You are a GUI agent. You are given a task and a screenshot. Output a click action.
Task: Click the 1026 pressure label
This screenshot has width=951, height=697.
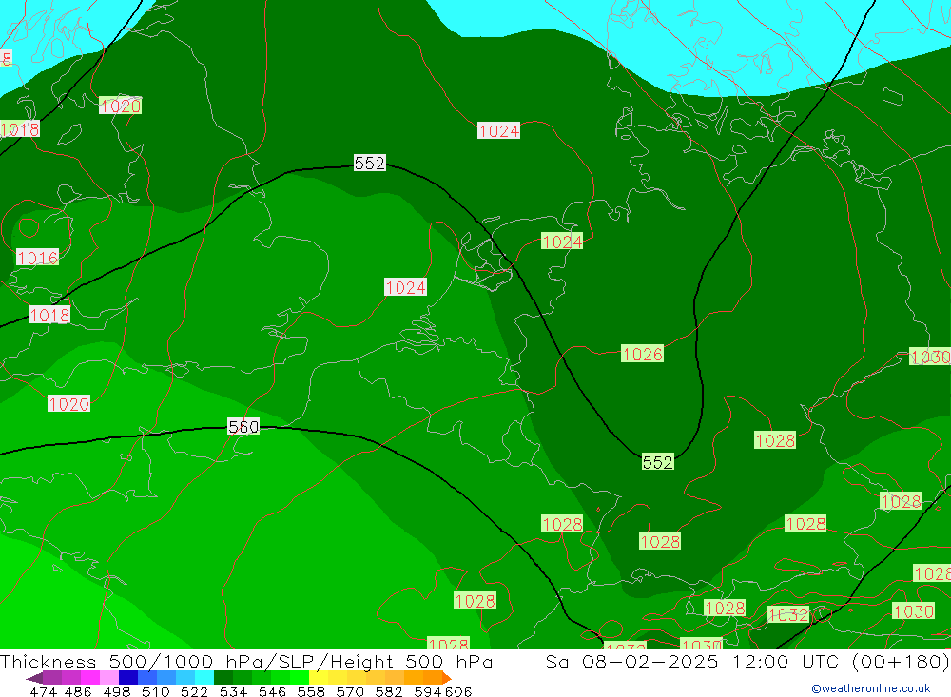[642, 354]
